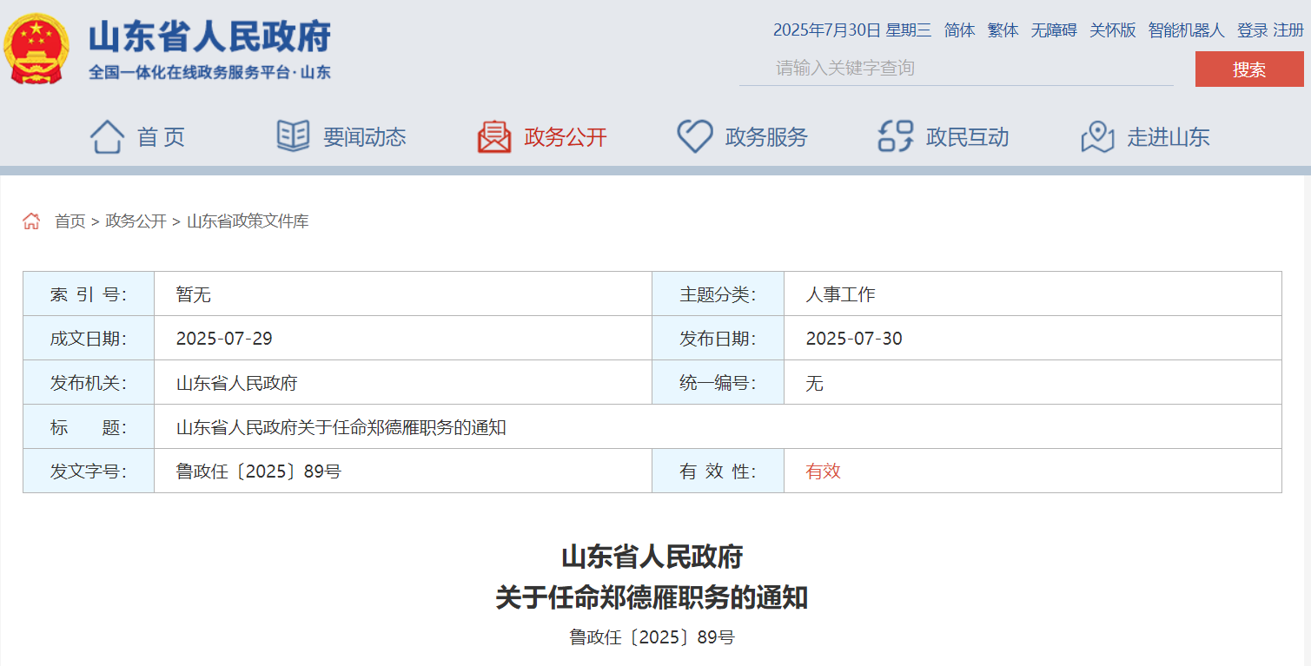Click the heart icon for 政务服务
Screen dimensions: 1311x666
point(695,137)
